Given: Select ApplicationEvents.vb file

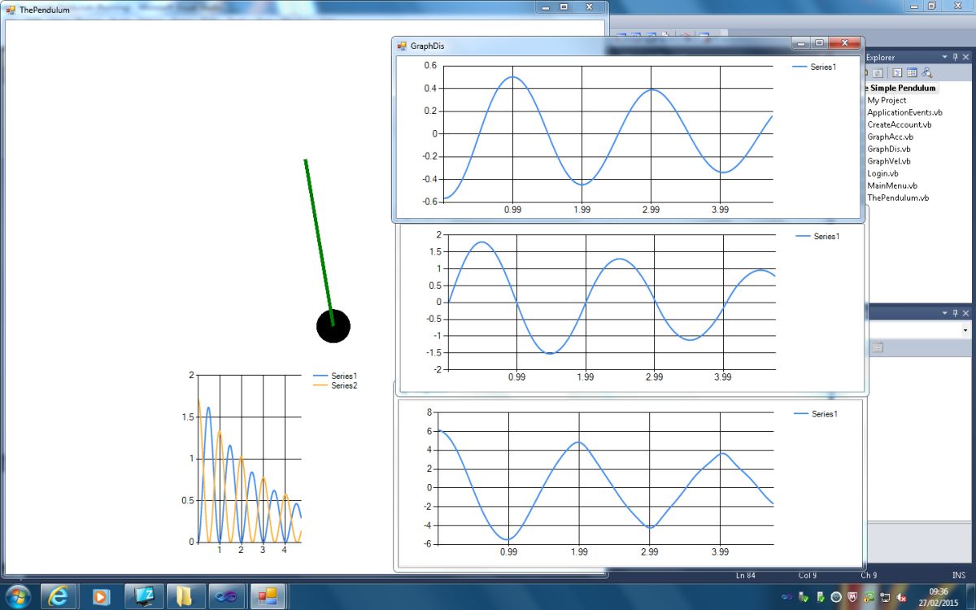Looking at the screenshot, I should click(904, 112).
